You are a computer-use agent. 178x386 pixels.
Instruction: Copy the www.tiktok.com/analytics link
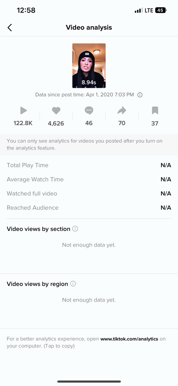(x=130, y=339)
